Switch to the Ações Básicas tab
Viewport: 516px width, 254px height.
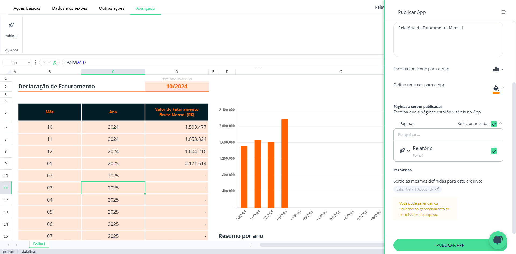[x=27, y=8]
